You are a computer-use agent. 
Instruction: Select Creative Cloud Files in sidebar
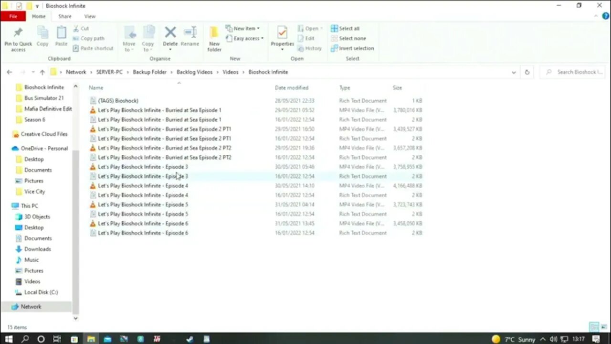tap(44, 134)
